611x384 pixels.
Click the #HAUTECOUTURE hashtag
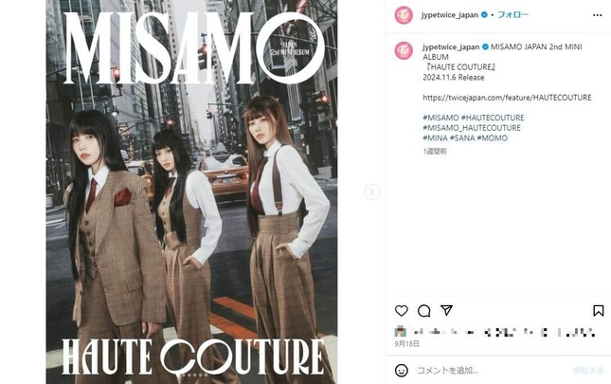[493, 118]
